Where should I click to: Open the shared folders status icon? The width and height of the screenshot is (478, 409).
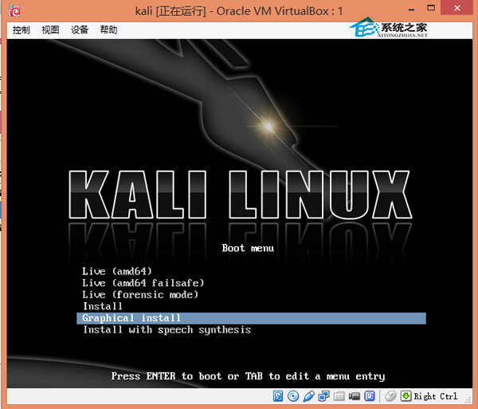339,396
